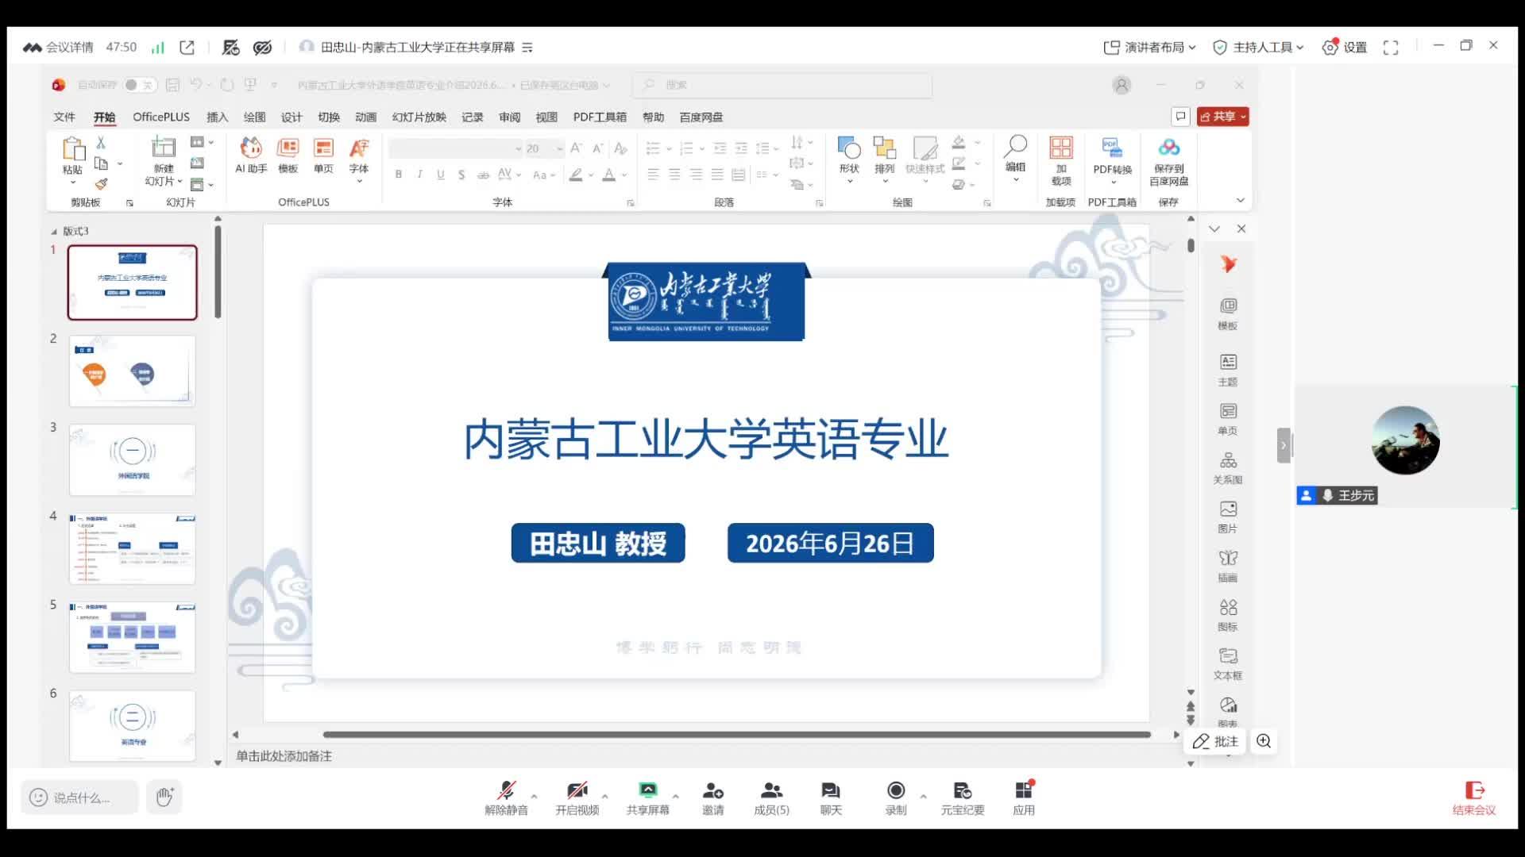
Task: Open the 应用 apps icon
Action: click(x=1024, y=797)
